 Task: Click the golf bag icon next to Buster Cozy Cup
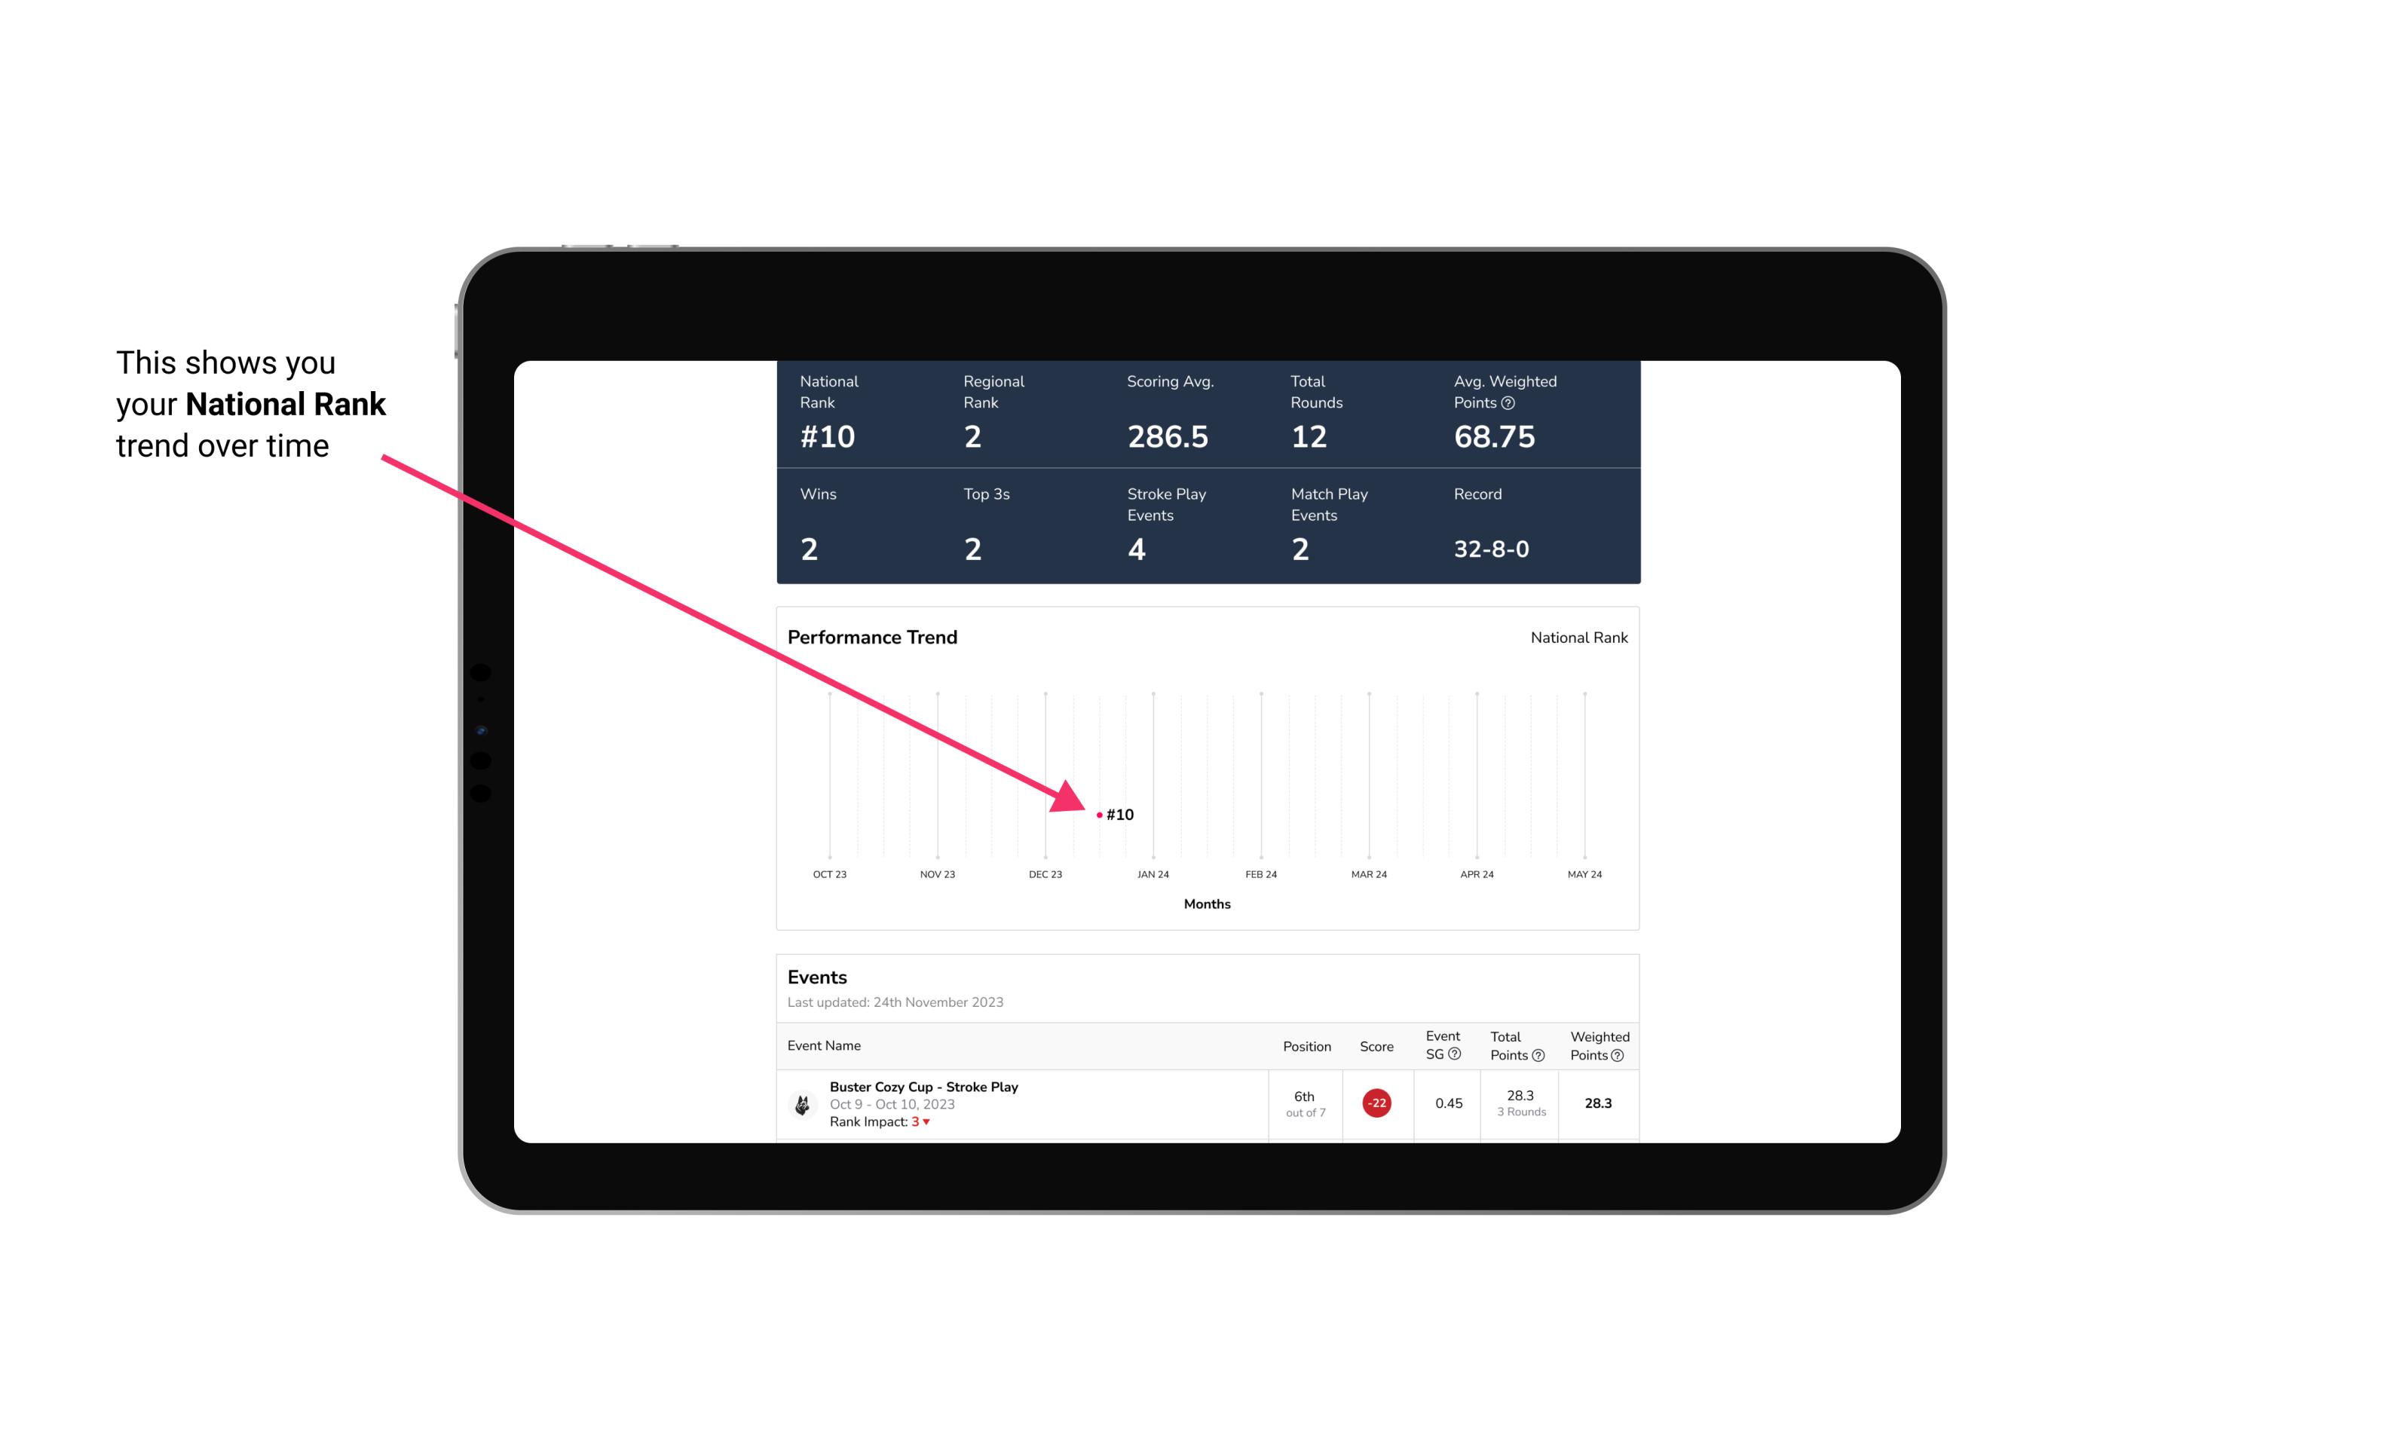(803, 1102)
